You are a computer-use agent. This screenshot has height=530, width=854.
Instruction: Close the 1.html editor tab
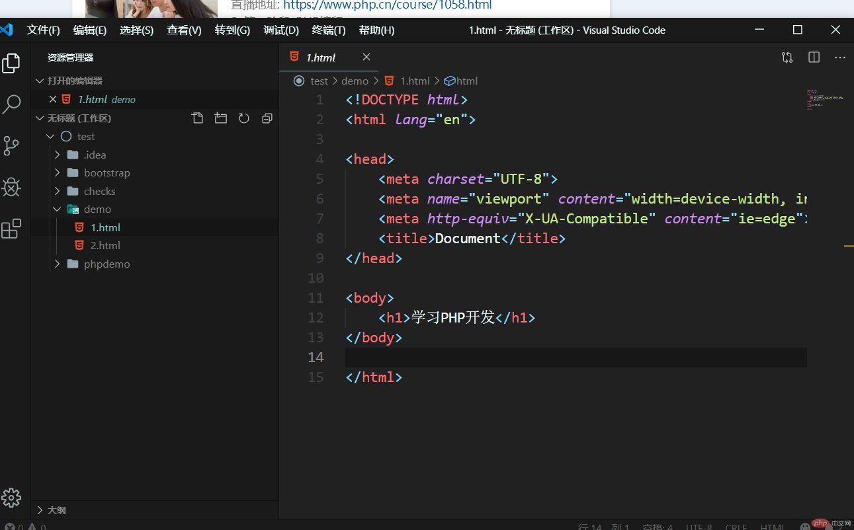(366, 57)
